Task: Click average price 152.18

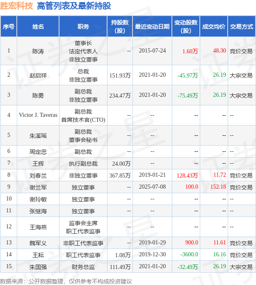Action: pyautogui.click(x=218, y=187)
